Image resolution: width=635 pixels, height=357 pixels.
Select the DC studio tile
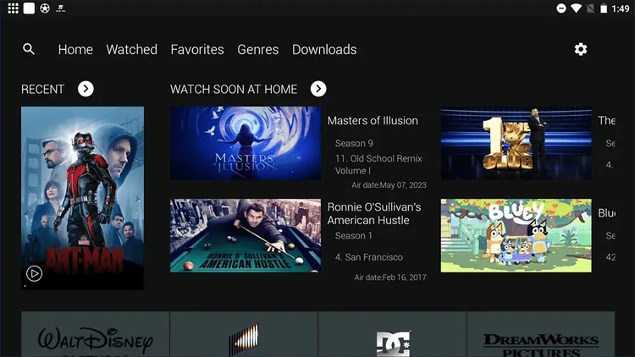(x=392, y=334)
